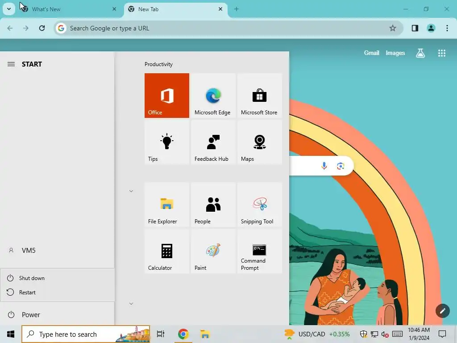Click the Productivity group heading
This screenshot has width=457, height=343.
coord(158,64)
